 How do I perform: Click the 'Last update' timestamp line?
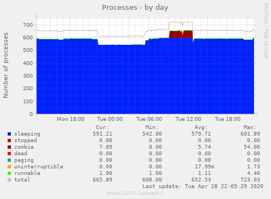tap(203, 186)
